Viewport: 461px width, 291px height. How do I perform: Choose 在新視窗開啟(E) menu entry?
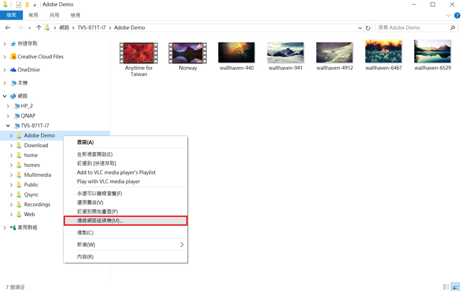click(x=126, y=154)
